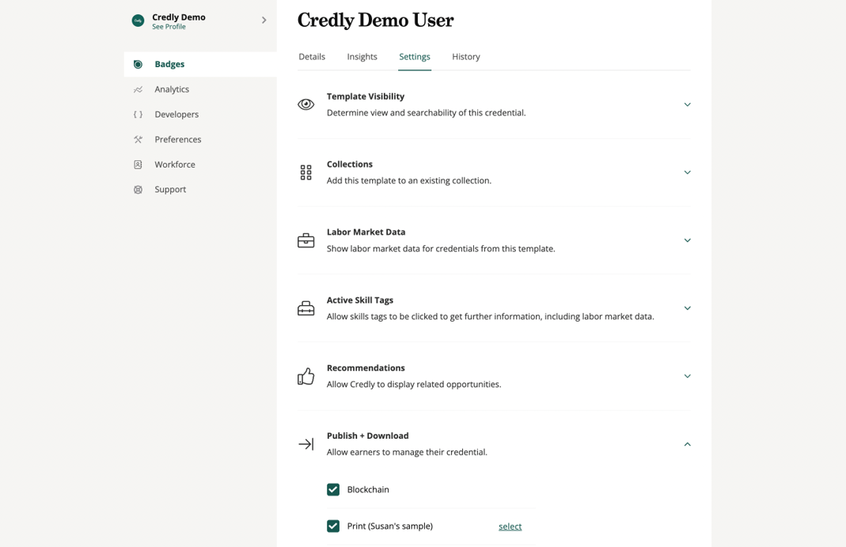The height and width of the screenshot is (547, 846).
Task: Open Preferences via its tools icon
Action: pyautogui.click(x=138, y=139)
